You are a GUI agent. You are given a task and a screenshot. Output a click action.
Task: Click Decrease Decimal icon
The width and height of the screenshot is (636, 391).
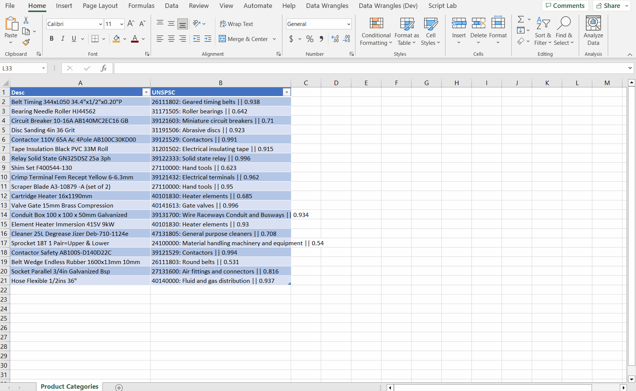[x=346, y=39]
